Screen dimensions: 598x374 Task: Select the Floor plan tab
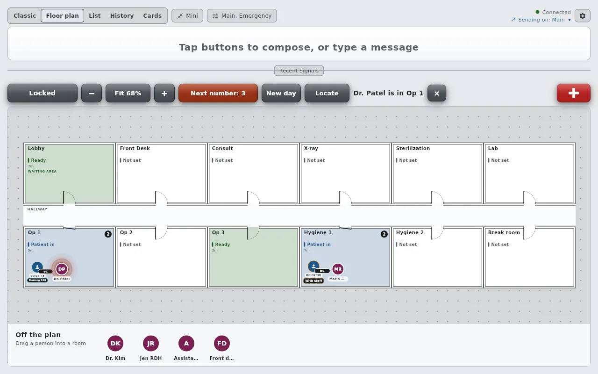click(x=63, y=16)
